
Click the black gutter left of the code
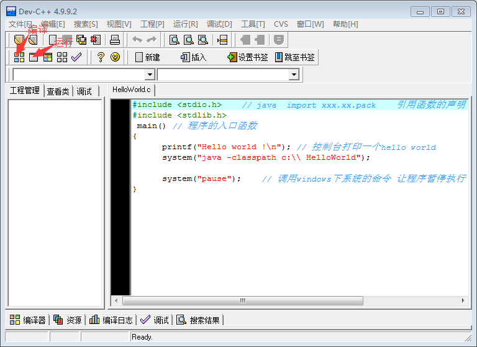coord(120,197)
